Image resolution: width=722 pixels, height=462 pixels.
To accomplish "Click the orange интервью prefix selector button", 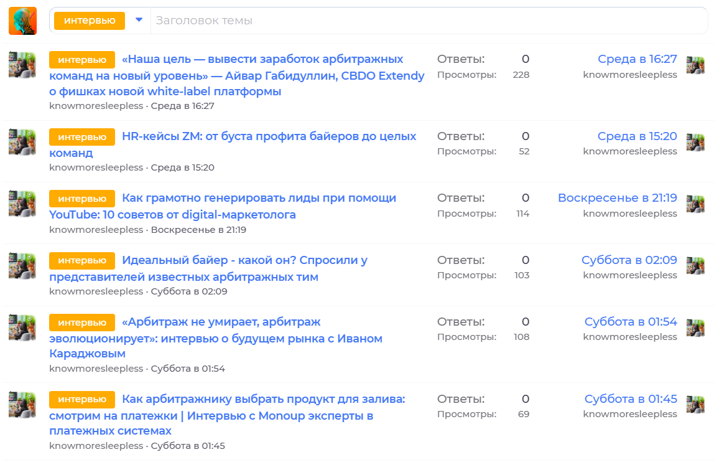I will pos(90,21).
